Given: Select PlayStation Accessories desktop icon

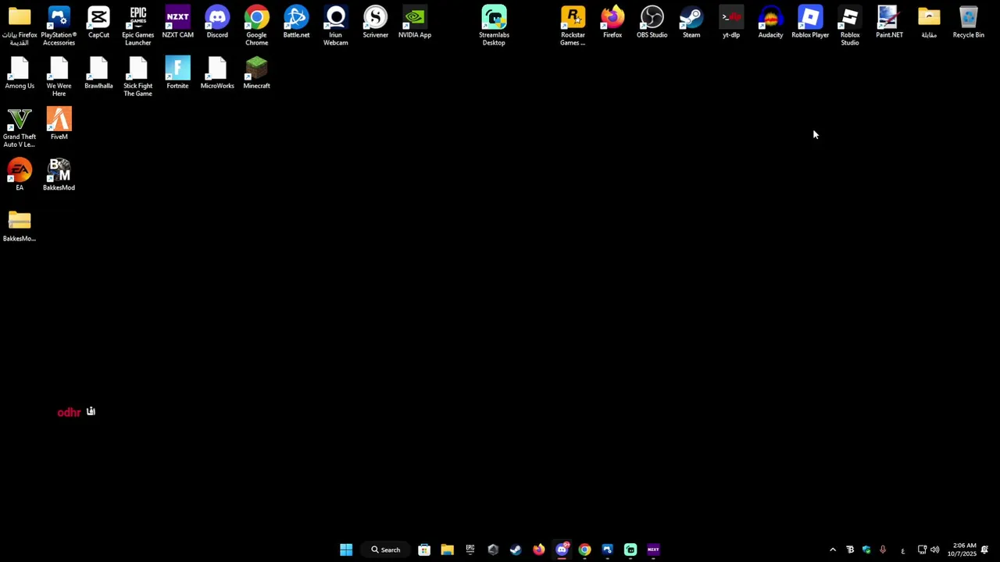Looking at the screenshot, I should pyautogui.click(x=59, y=26).
